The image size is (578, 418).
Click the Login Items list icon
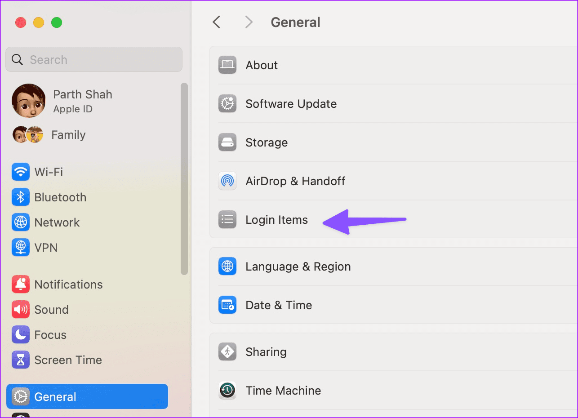[227, 220]
